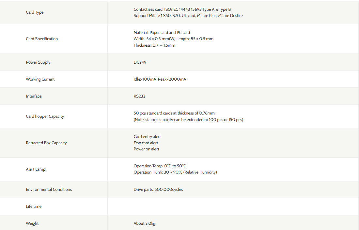Click the About 2.0kg weight value
The image size is (359, 230).
point(144,223)
